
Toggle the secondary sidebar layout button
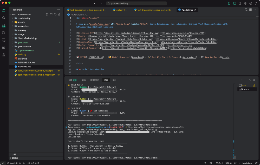(x=240, y=3)
